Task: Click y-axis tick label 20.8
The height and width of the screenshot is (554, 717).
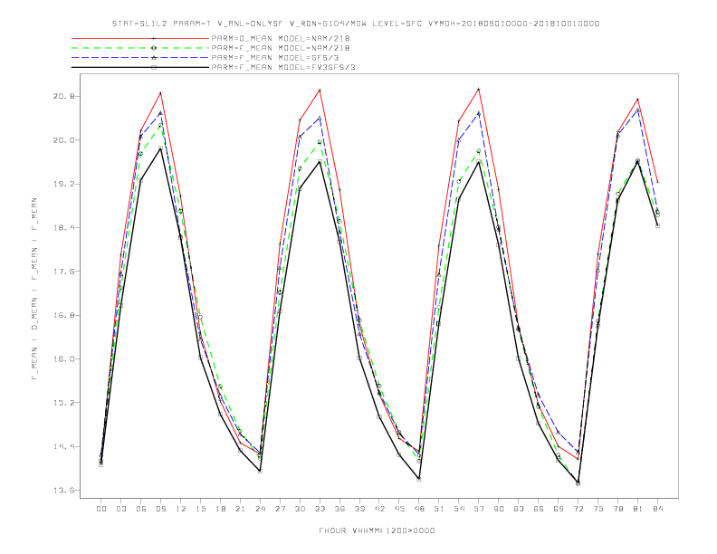Action: pos(63,97)
